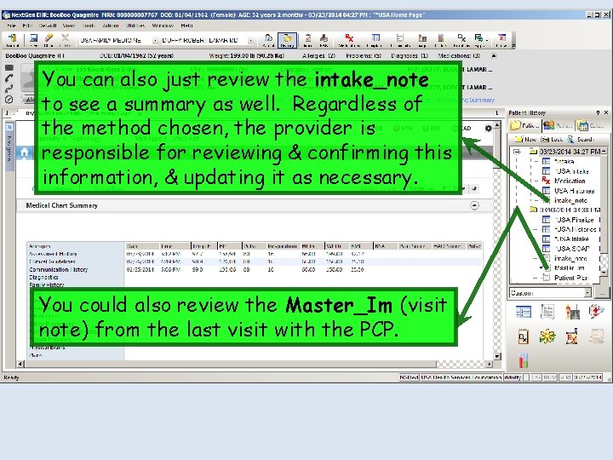Click the Medications (3) link in info bar
Image resolution: width=613 pixels, height=460 pixels.
pyautogui.click(x=459, y=56)
